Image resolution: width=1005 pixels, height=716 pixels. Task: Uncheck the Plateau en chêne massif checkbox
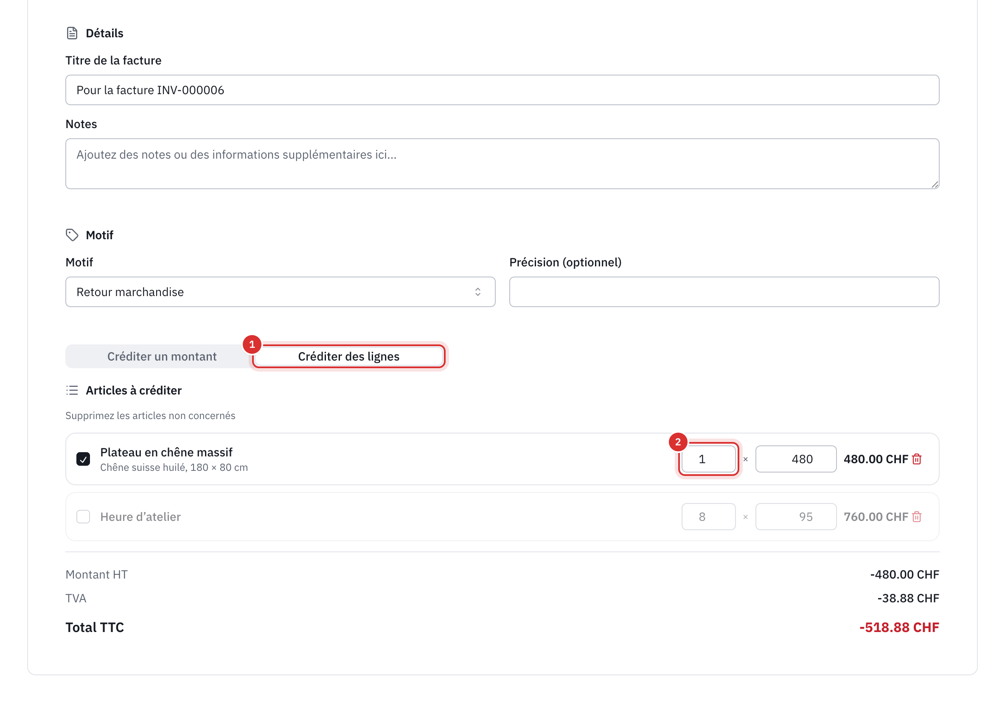coord(83,459)
